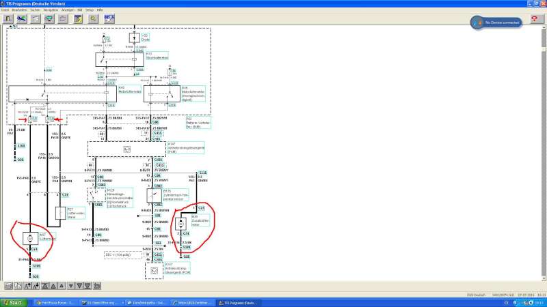
Task: Click the magnifier search toolbar icon
Action: pos(92,19)
